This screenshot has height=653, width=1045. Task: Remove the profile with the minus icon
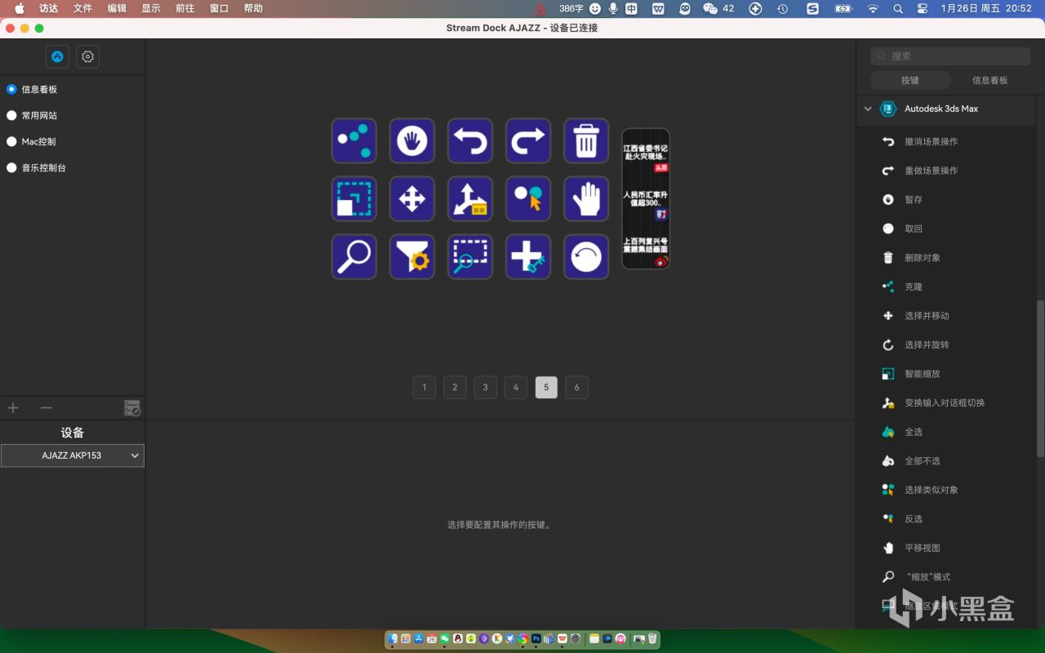[47, 407]
